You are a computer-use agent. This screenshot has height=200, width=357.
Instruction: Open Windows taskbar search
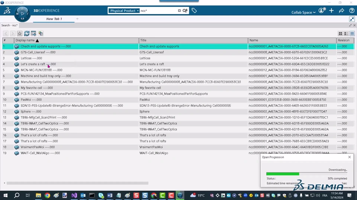(x=17, y=195)
